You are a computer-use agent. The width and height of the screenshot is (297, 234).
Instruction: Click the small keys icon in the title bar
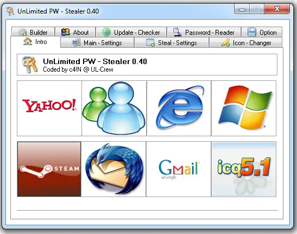click(10, 11)
